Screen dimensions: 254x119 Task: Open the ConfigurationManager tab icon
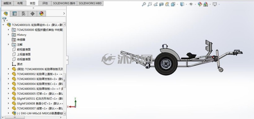tap(24, 14)
